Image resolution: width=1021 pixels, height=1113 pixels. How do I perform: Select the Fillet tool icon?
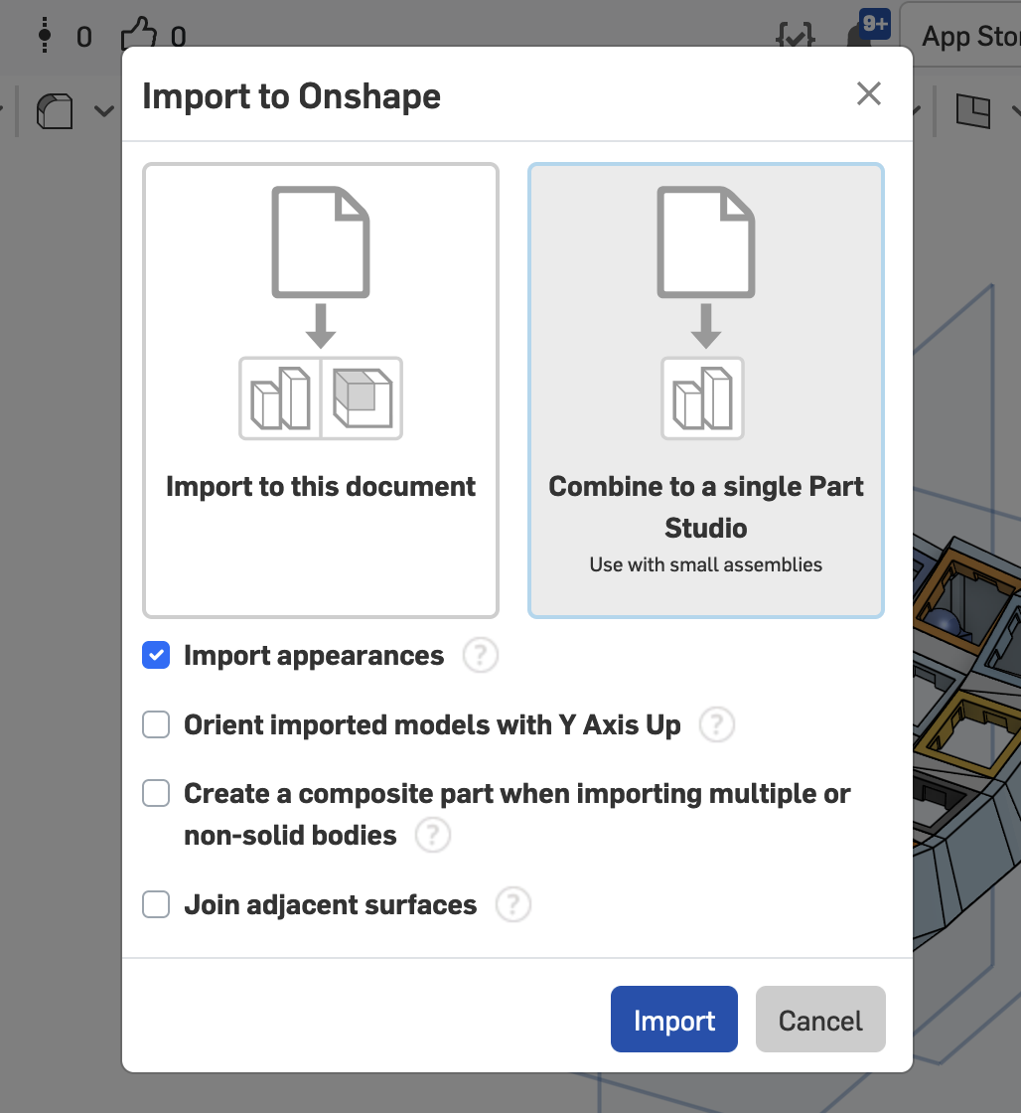click(x=55, y=110)
